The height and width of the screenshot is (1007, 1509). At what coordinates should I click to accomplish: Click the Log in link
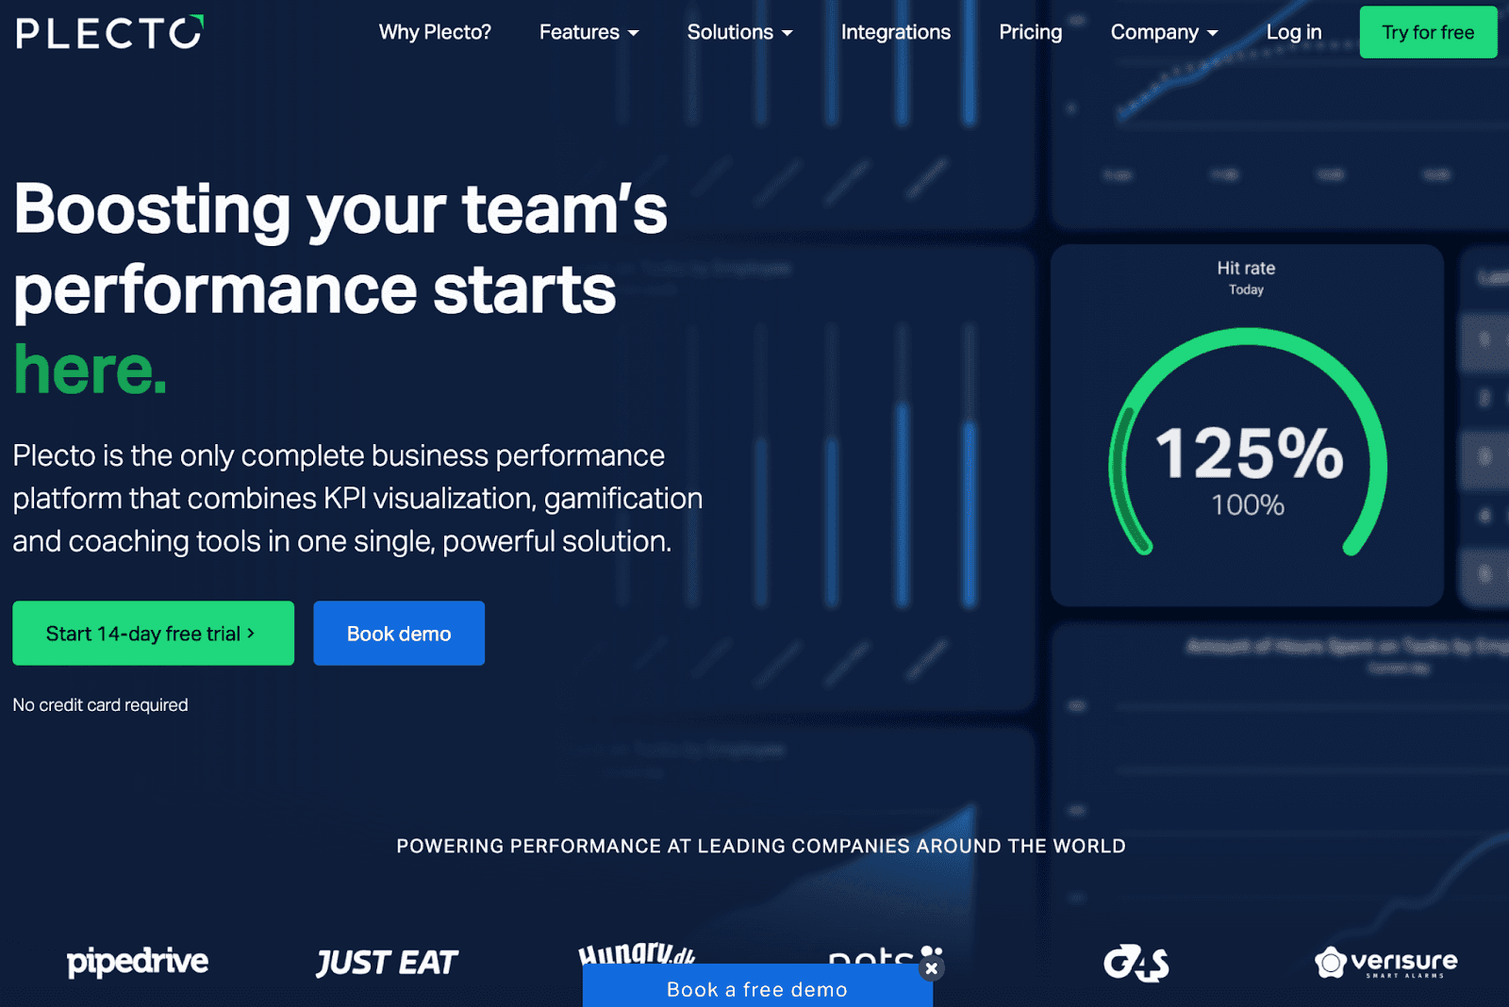(x=1294, y=32)
